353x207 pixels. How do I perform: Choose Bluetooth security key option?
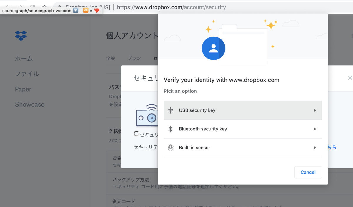243,129
